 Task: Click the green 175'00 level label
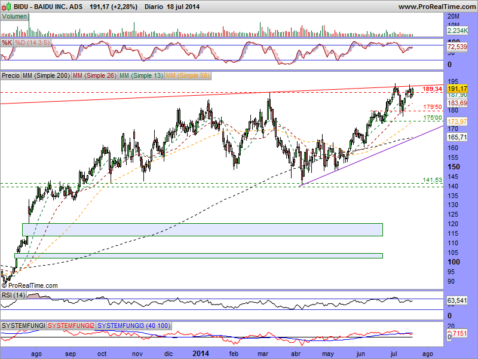point(433,118)
